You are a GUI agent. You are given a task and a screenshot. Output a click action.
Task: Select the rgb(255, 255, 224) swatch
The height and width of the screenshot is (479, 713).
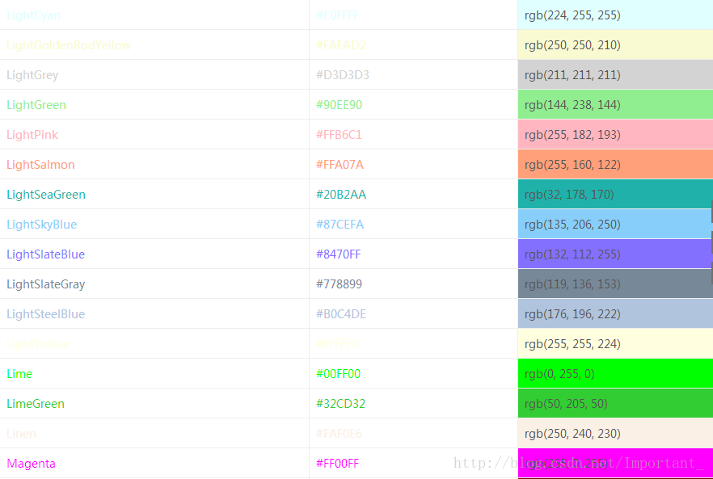[x=616, y=344]
